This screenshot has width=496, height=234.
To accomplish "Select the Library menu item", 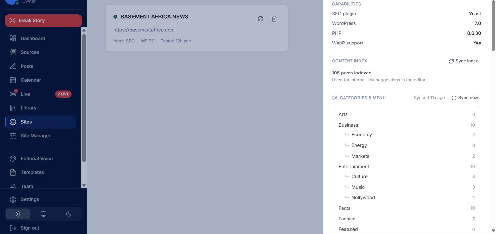I will click(x=40, y=108).
